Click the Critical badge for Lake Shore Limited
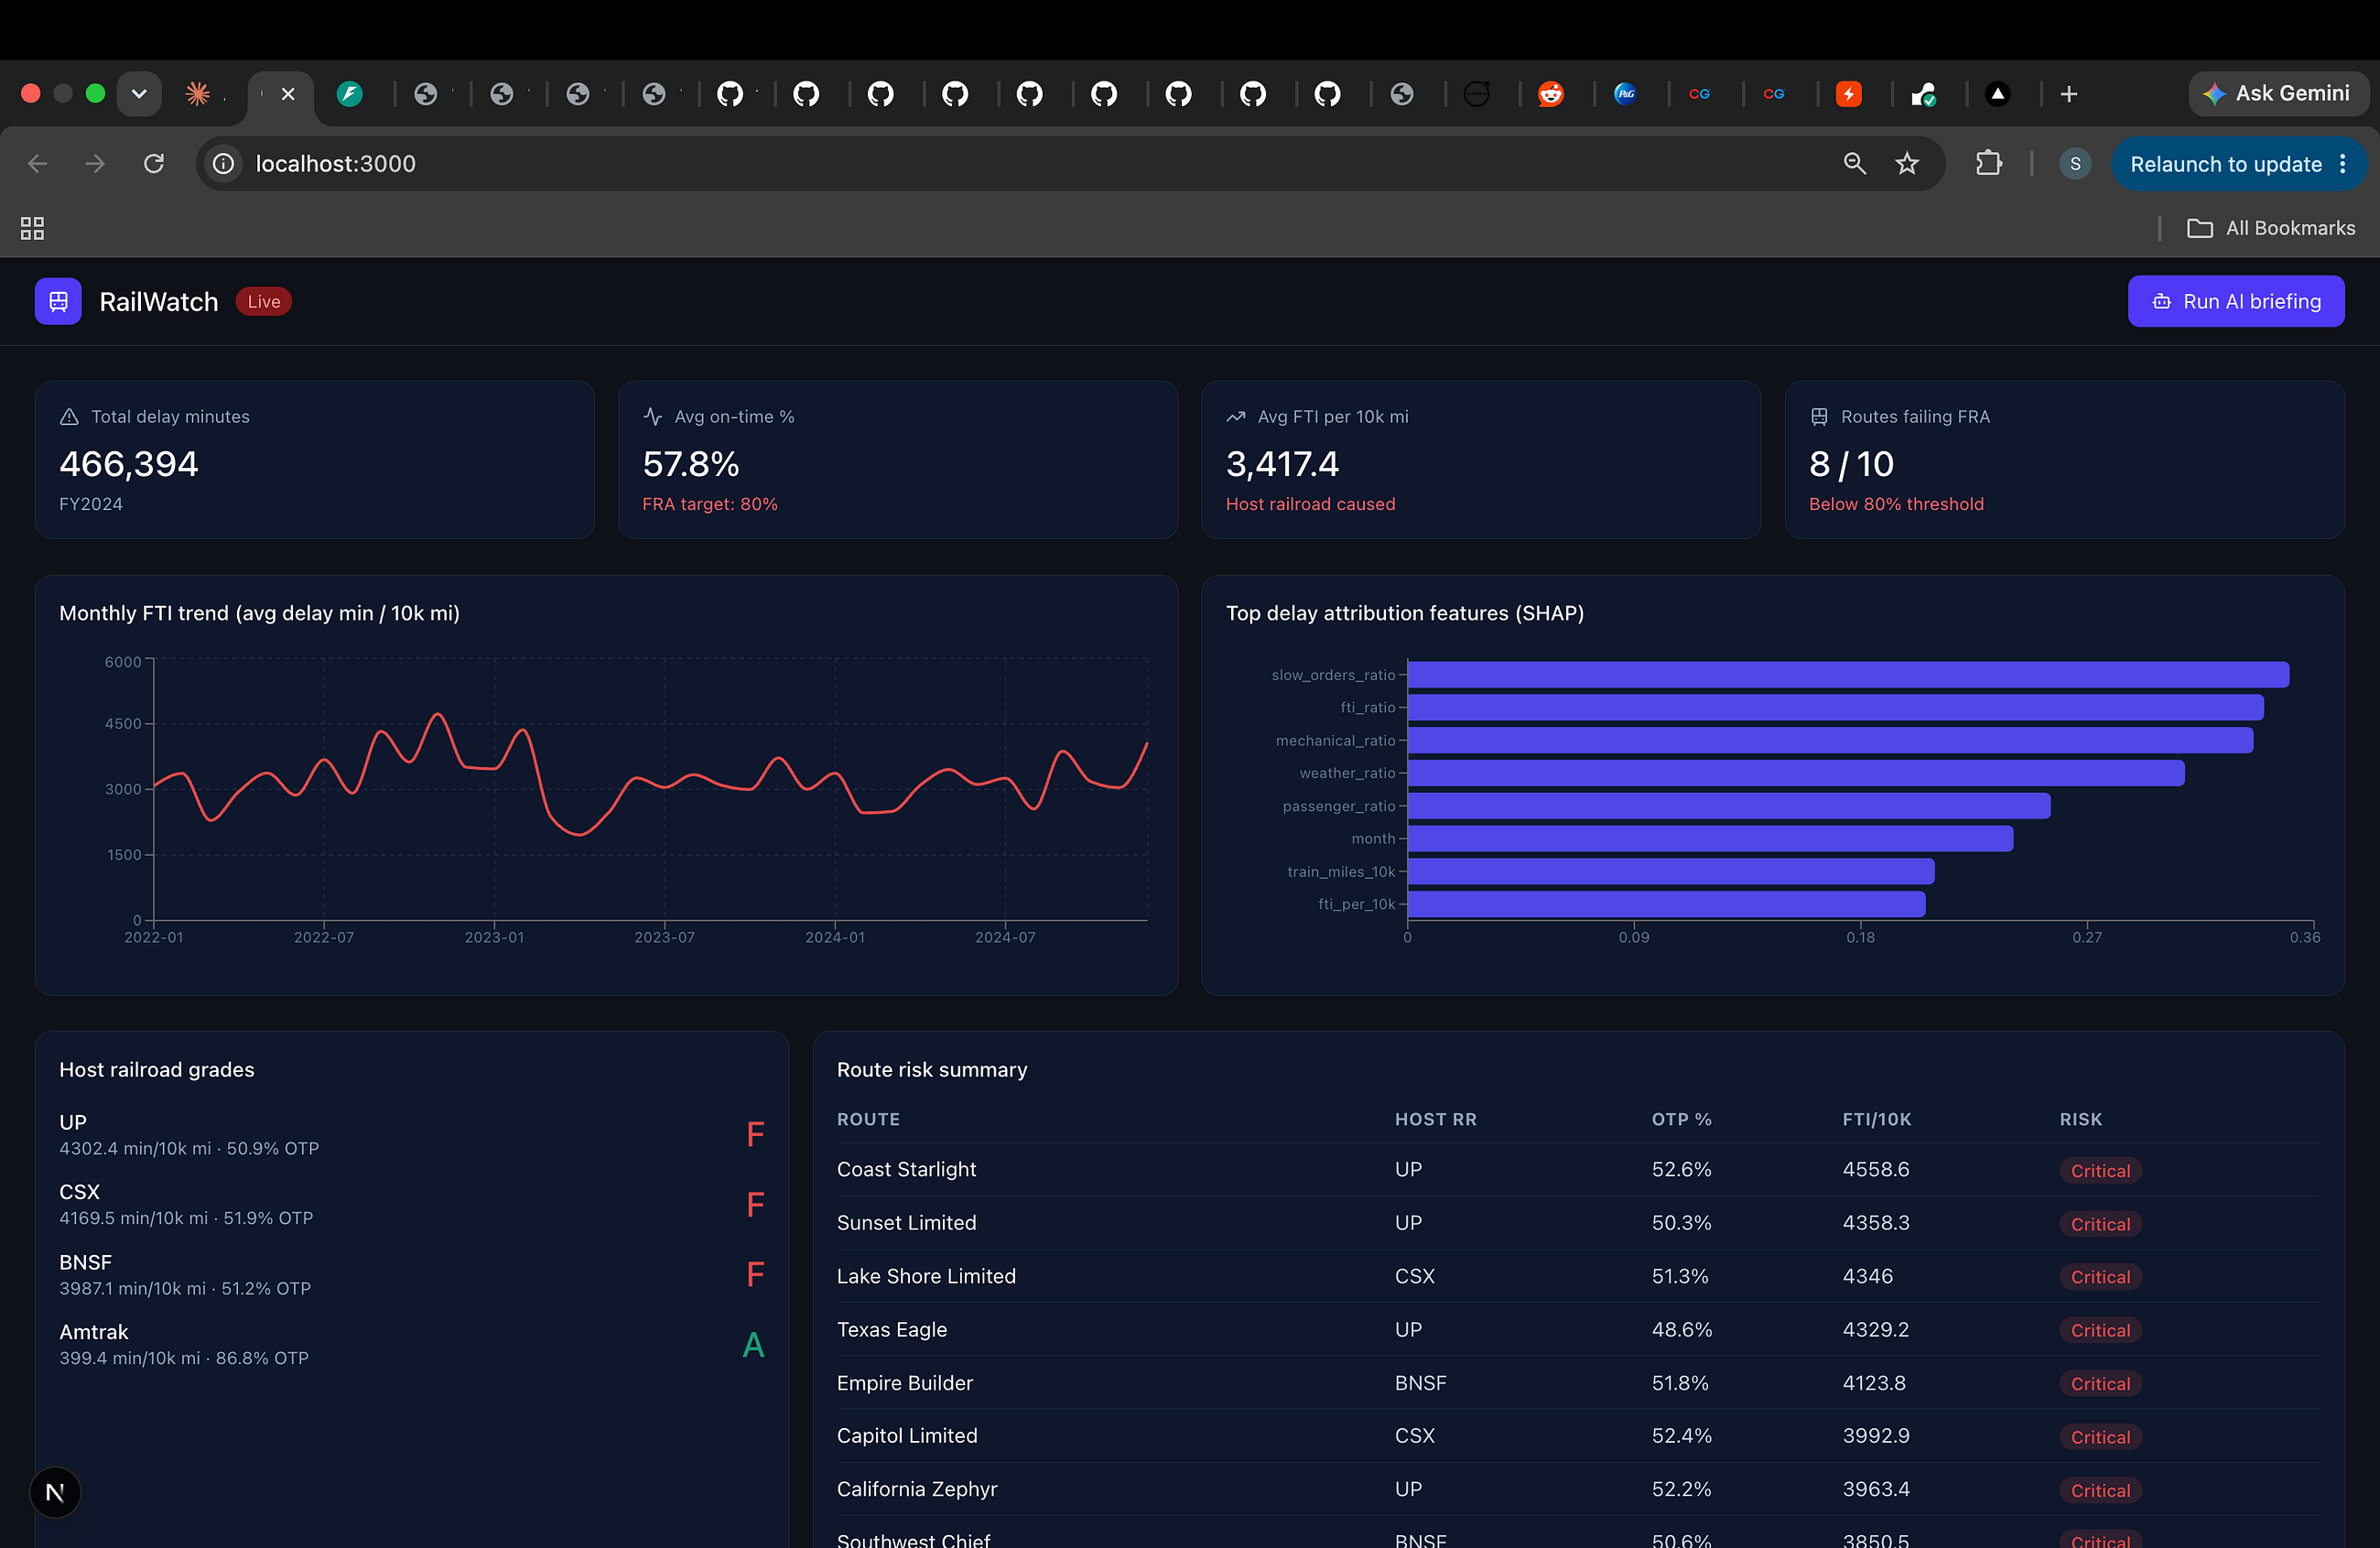This screenshot has width=2380, height=1548. coord(2100,1277)
